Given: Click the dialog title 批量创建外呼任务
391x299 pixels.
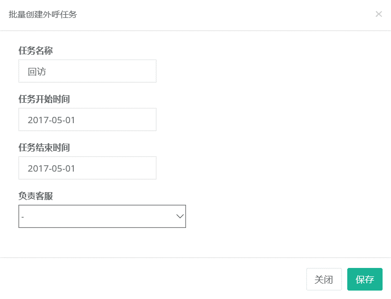Looking at the screenshot, I should click(43, 14).
